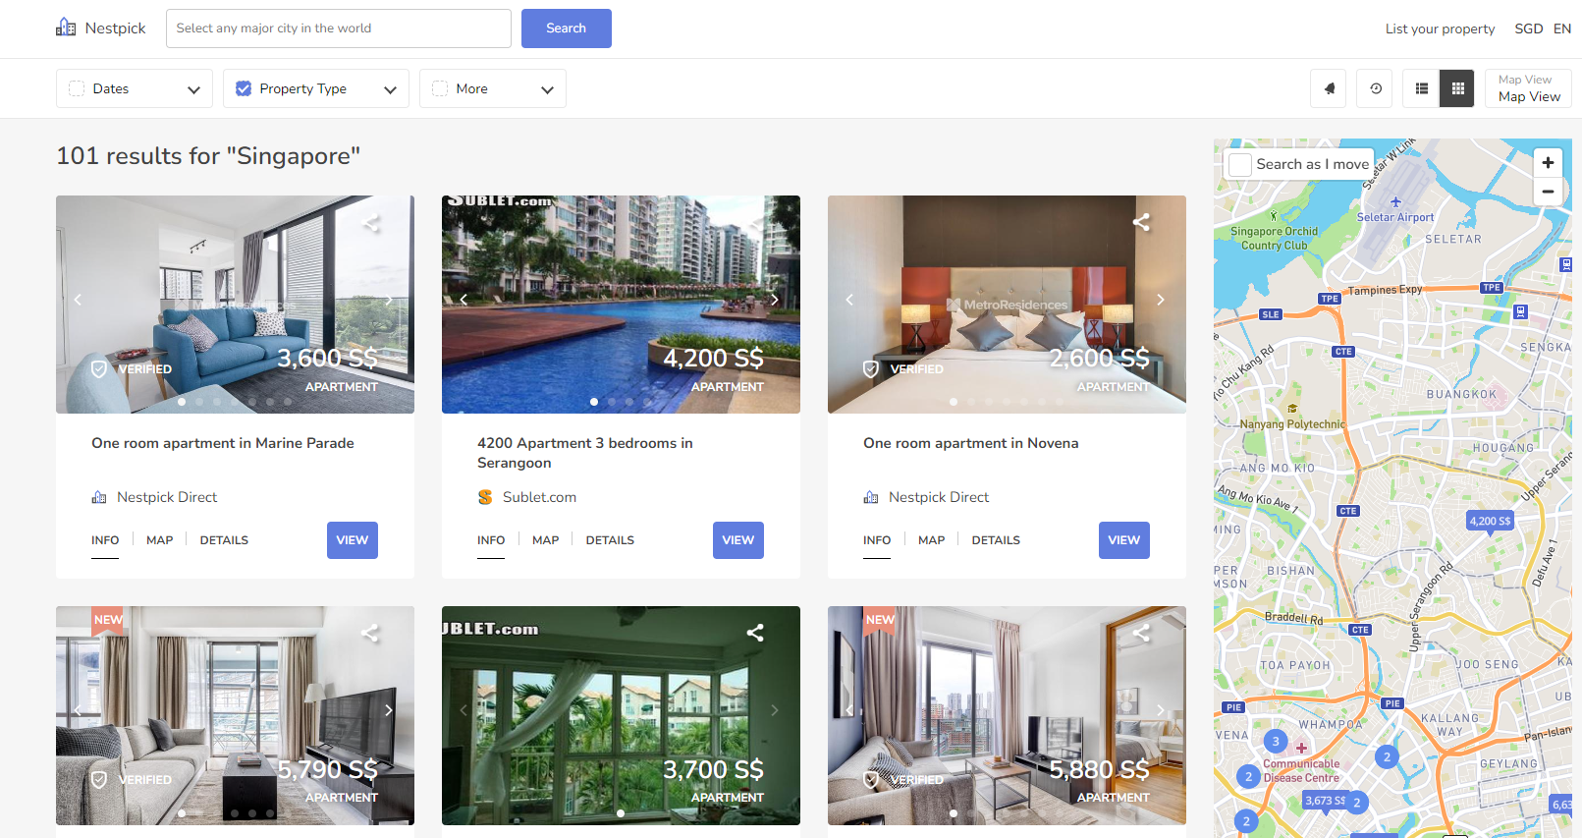Show previous photo of Marine Parade apartment

tap(79, 300)
